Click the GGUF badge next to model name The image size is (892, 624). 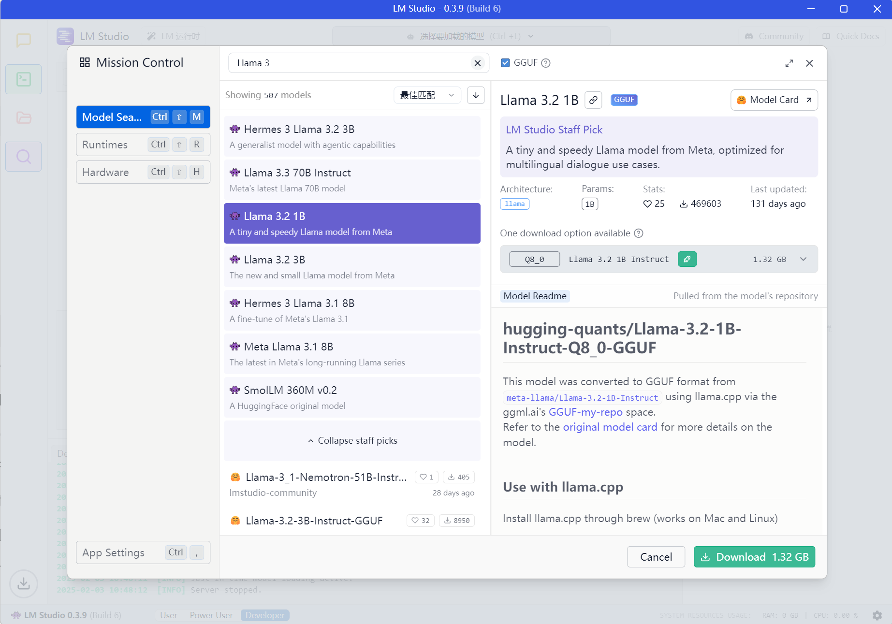click(x=624, y=100)
